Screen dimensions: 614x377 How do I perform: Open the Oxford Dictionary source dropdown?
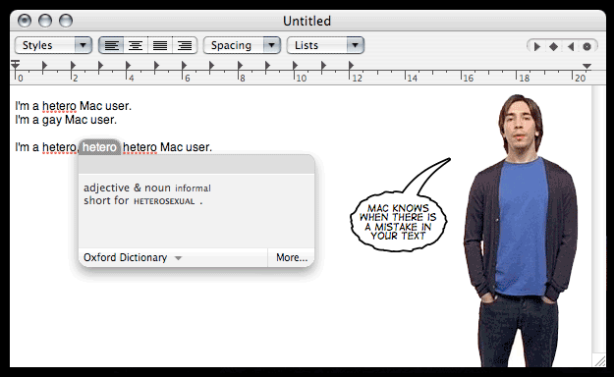(133, 257)
